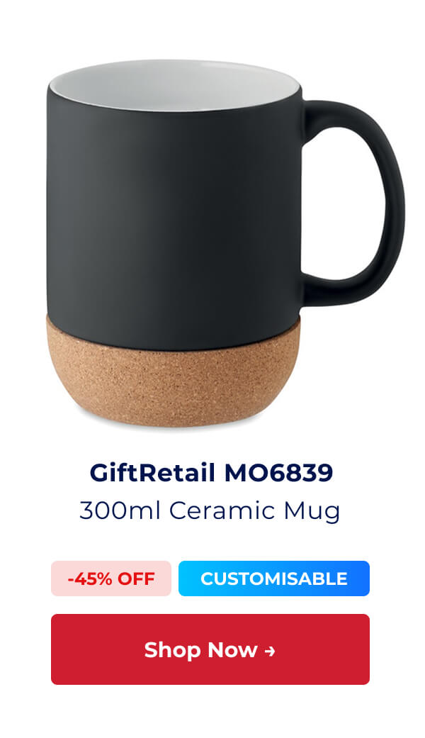425x738 pixels.
Task: Click the -45% figure in the pink badge
Action: pyautogui.click(x=90, y=578)
